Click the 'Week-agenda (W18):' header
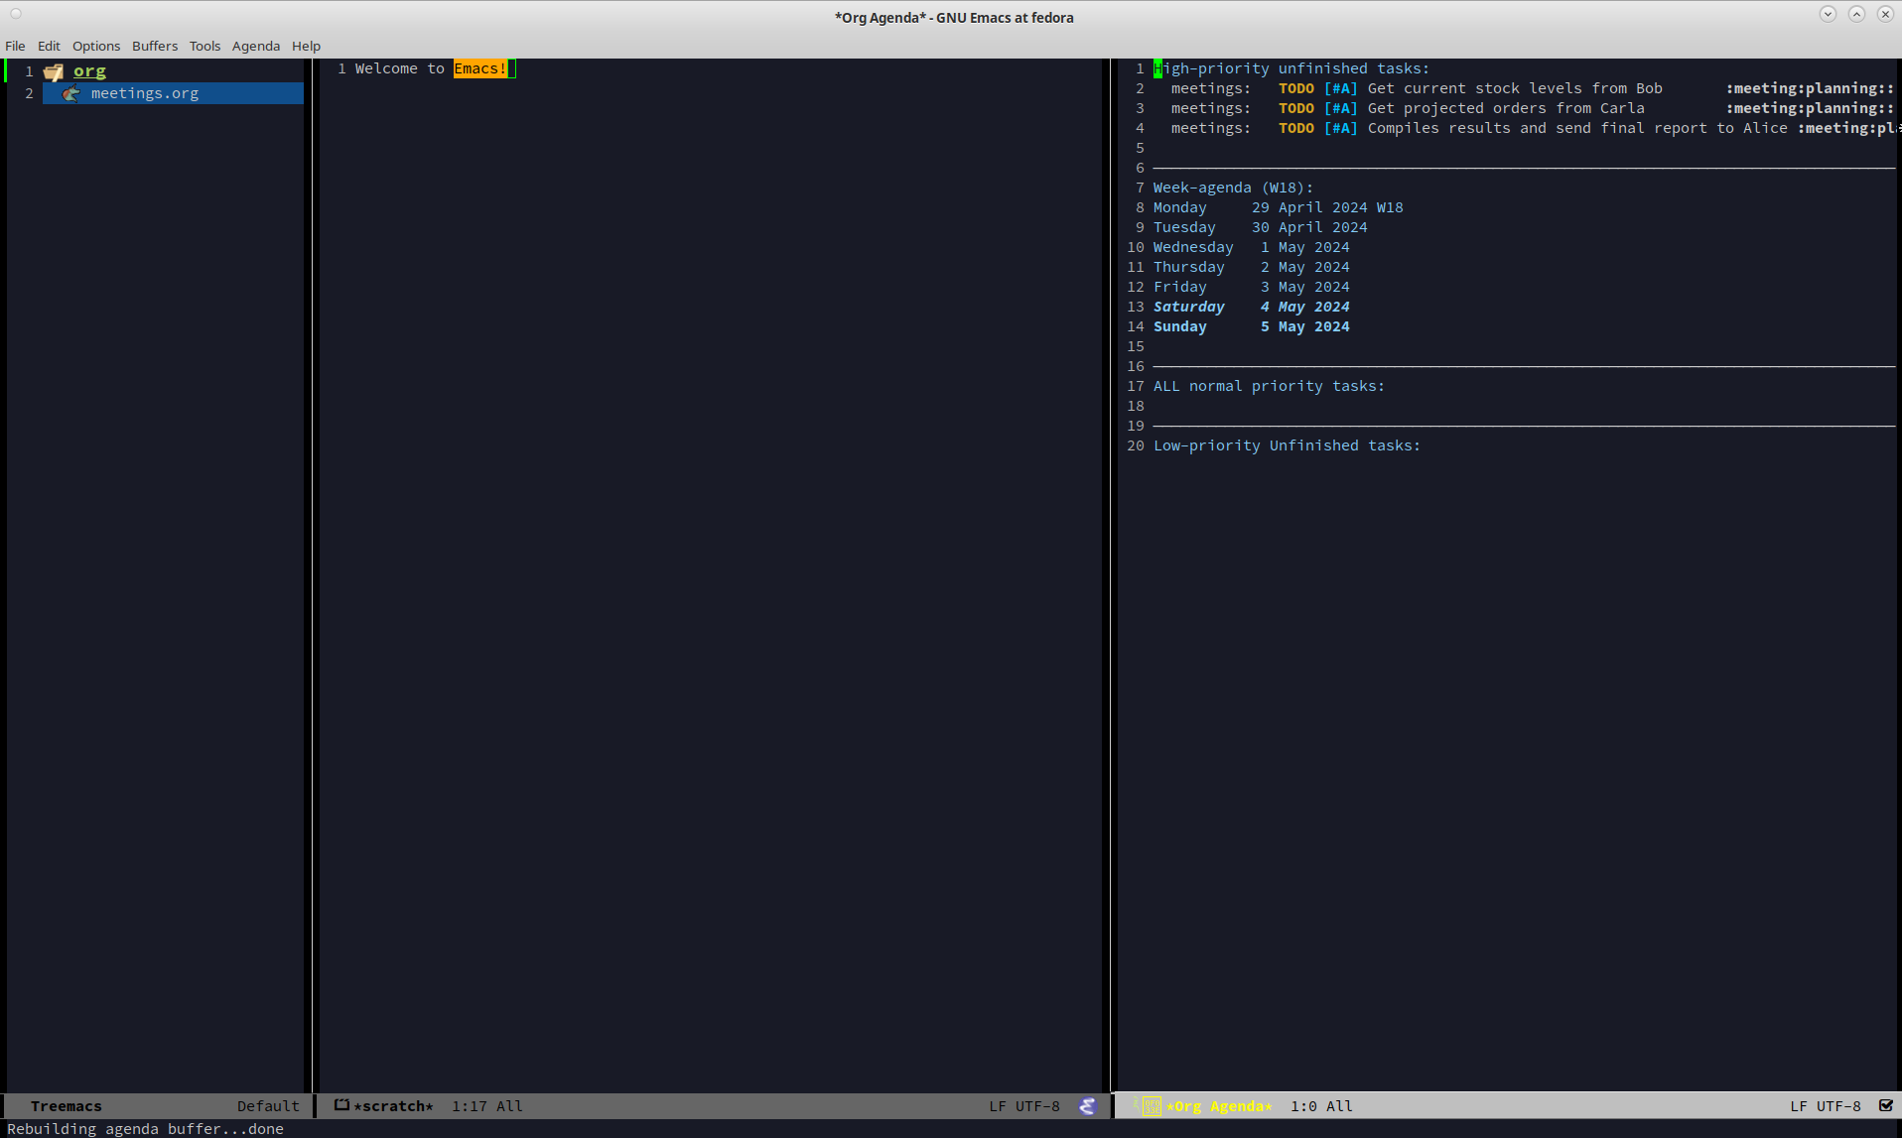The height and width of the screenshot is (1138, 1902). [x=1233, y=188]
